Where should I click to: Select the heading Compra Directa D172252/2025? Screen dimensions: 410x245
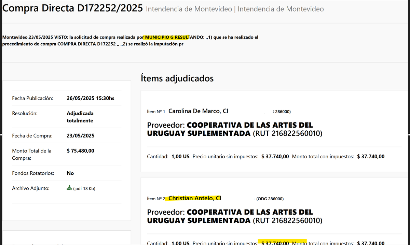click(72, 8)
